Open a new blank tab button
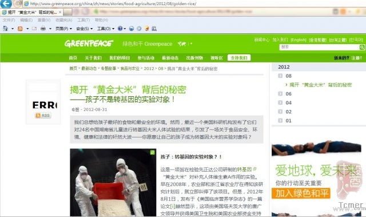The width and height of the screenshot is (366, 217). (67, 11)
